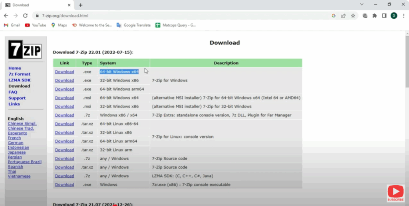Image resolution: width=409 pixels, height=206 pixels.
Task: Open FAQ sidebar link
Action: pyautogui.click(x=13, y=92)
